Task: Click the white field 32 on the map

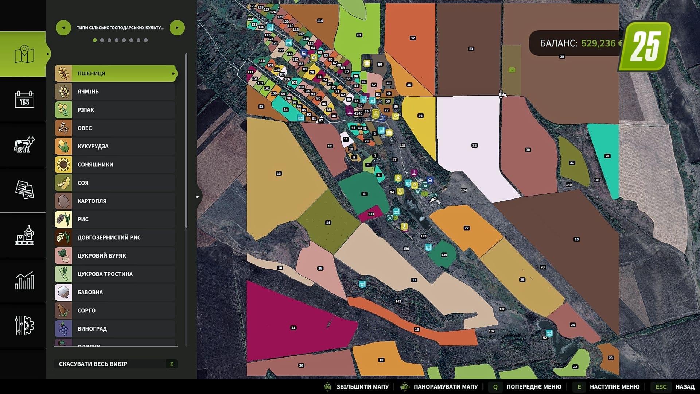Action: 474,145
